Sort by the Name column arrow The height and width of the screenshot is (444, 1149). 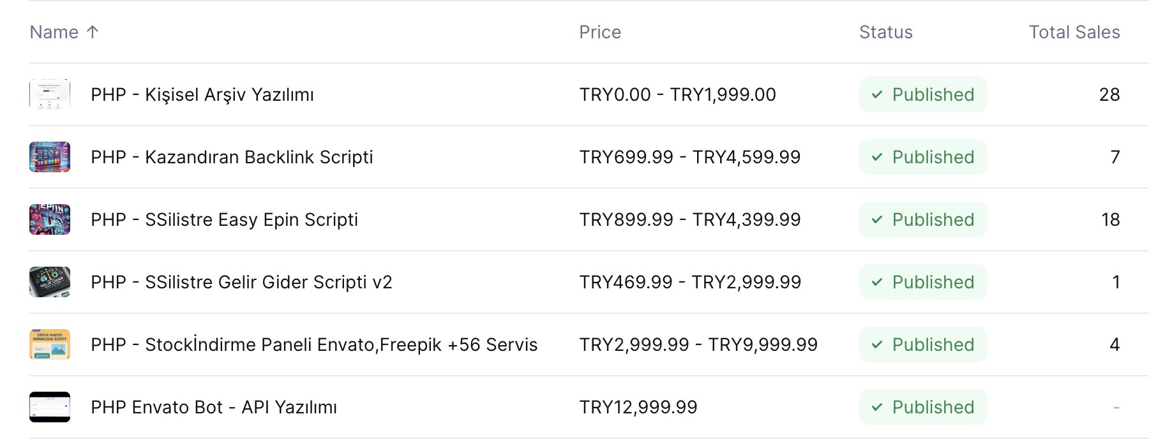[93, 32]
